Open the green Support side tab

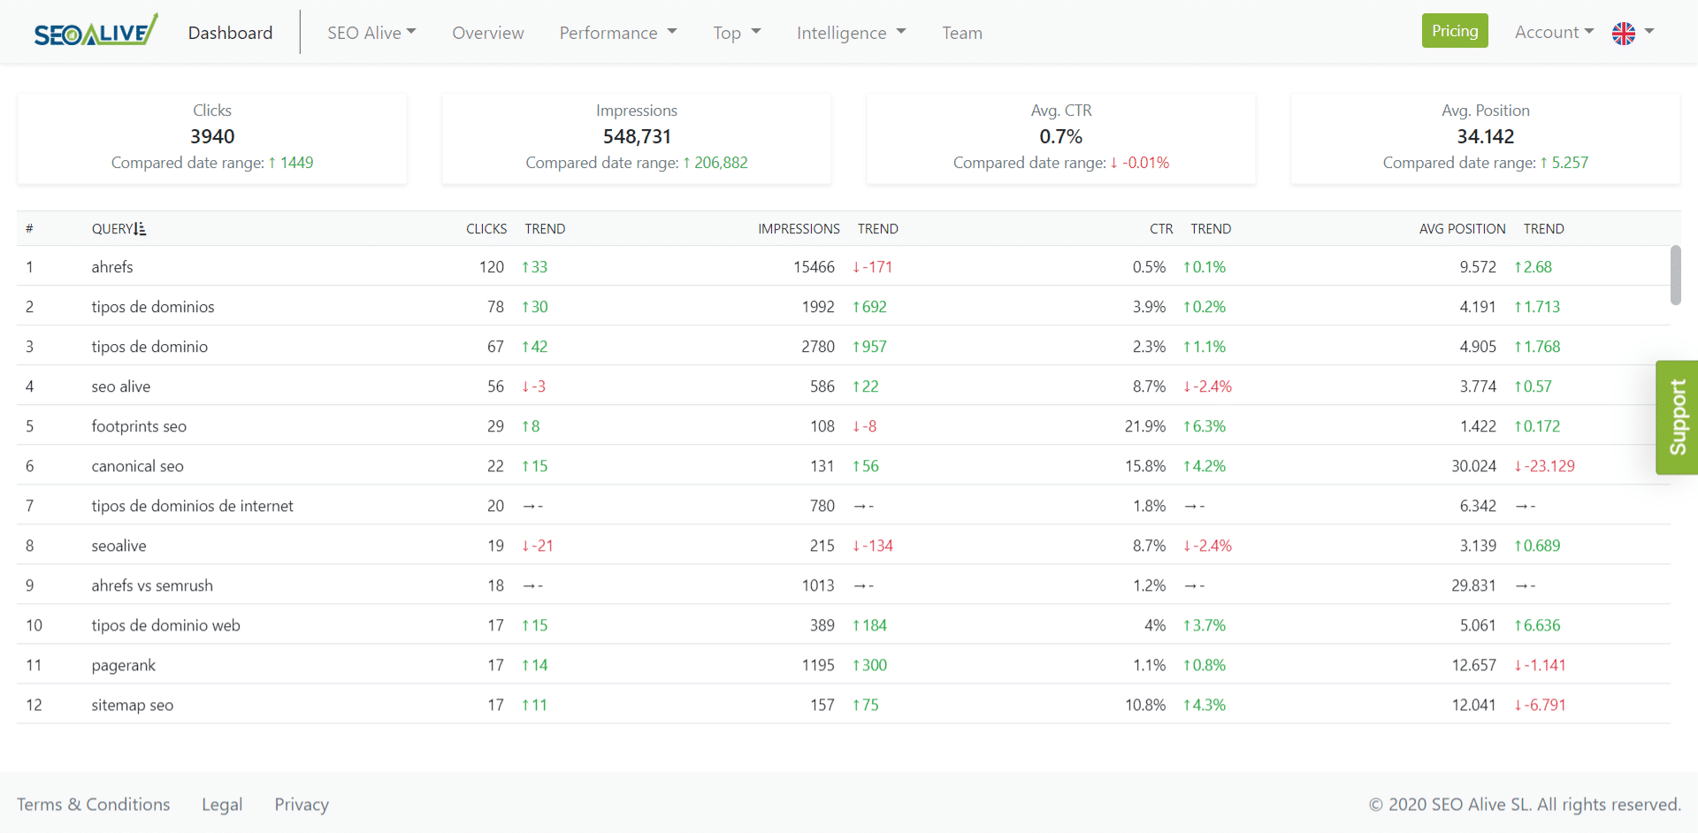(x=1677, y=417)
